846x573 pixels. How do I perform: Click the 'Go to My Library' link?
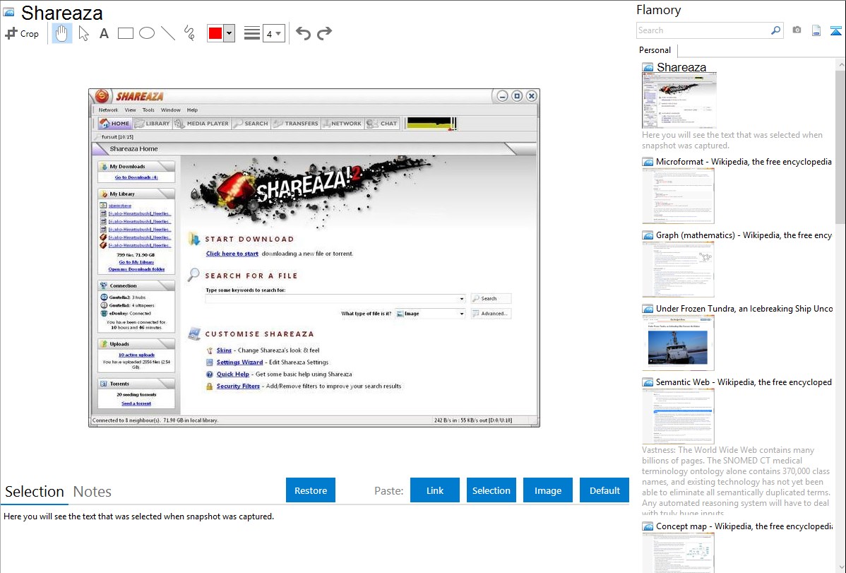pyautogui.click(x=136, y=262)
